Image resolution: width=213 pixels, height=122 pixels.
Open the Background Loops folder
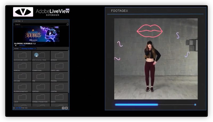(22, 56)
